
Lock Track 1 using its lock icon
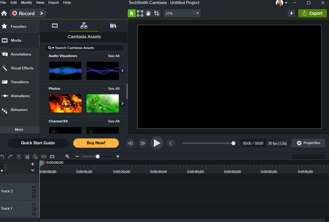coord(34,214)
